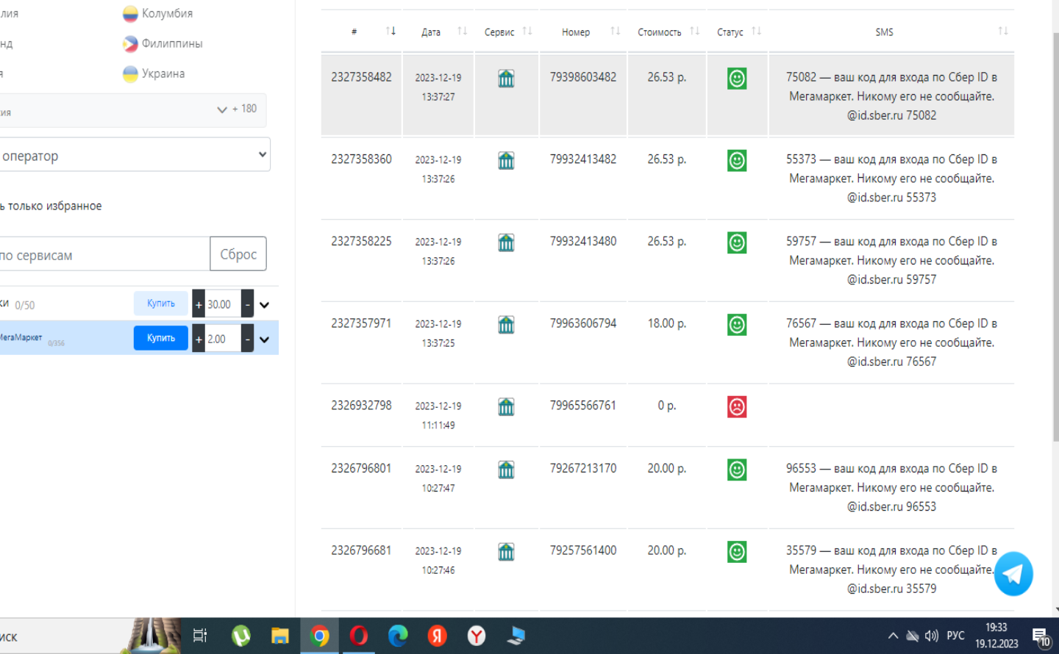Switch the РУС input language indicator

955,636
